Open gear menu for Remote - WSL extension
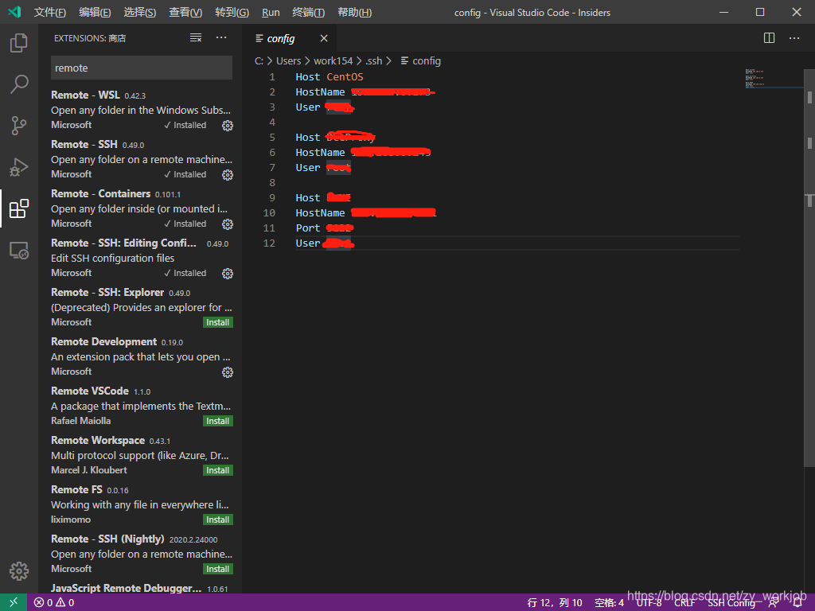The image size is (815, 611). 227,125
